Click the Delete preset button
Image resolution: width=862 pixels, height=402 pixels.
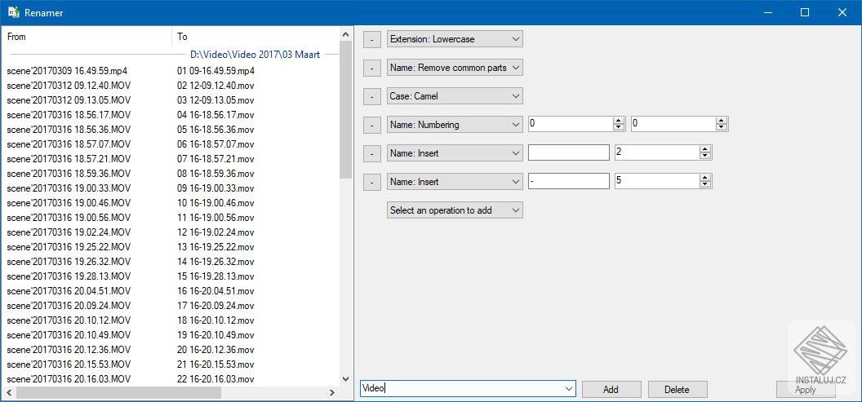coord(678,390)
